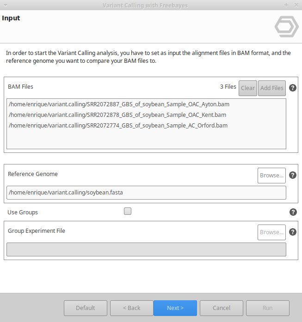
Task: Open help for Reference Genome
Action: [293, 175]
